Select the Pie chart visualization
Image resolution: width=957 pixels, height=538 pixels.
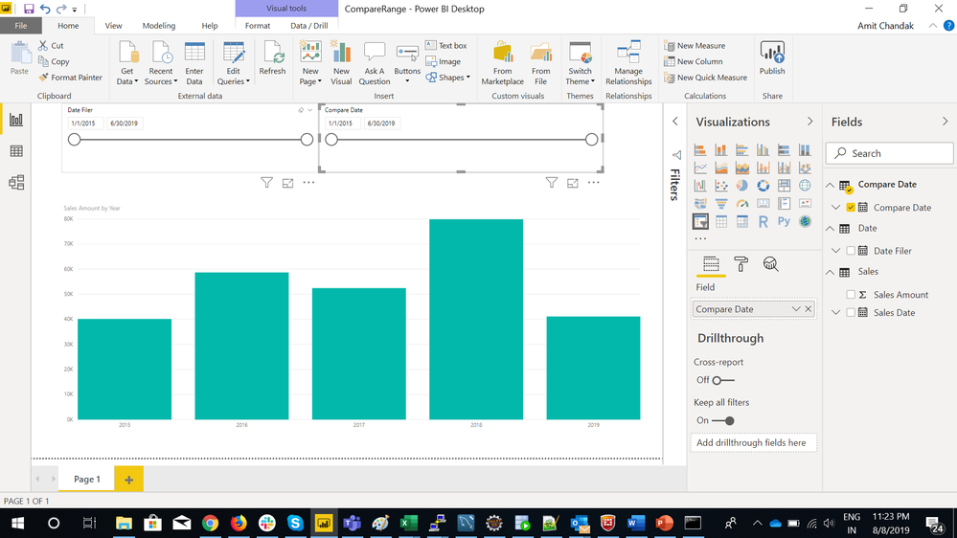[x=742, y=186]
